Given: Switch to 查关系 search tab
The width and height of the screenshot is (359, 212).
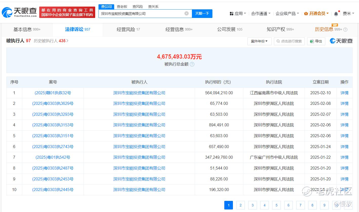Looking at the screenshot, I should tap(153, 7).
